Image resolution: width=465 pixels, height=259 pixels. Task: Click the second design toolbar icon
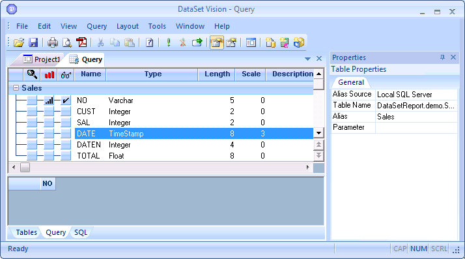pos(231,42)
